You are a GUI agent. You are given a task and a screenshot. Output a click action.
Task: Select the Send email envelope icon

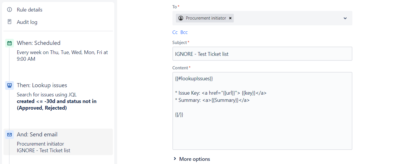[x=10, y=135]
